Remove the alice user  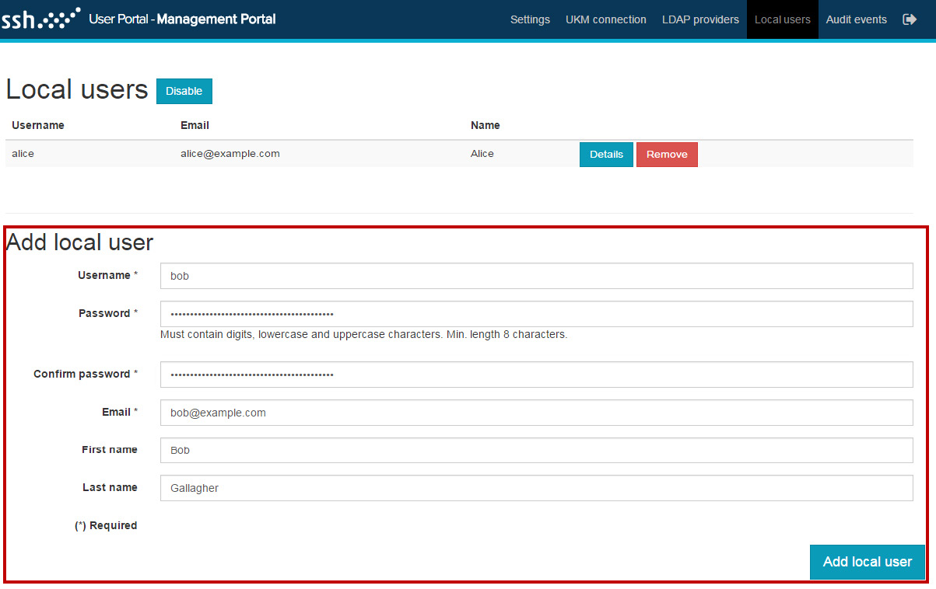click(x=667, y=154)
